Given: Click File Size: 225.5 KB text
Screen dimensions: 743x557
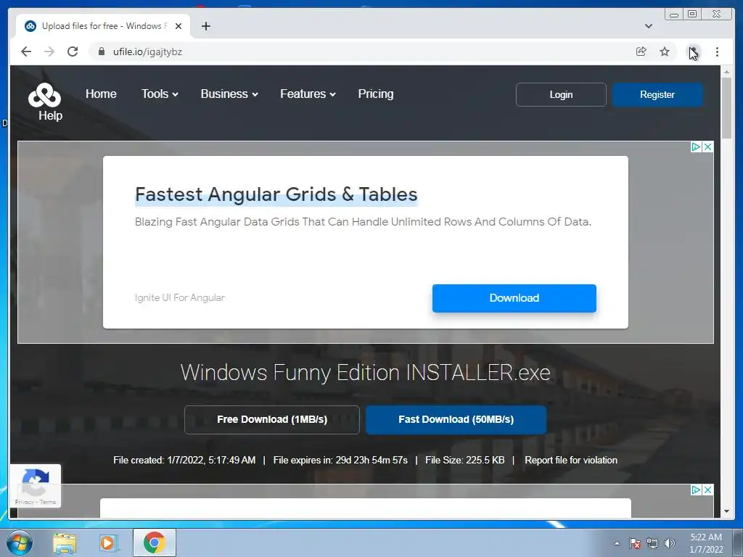Looking at the screenshot, I should click(x=465, y=461).
